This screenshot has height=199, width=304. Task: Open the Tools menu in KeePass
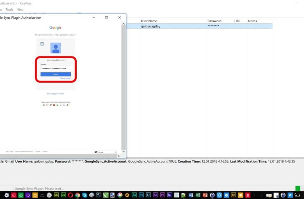9,9
